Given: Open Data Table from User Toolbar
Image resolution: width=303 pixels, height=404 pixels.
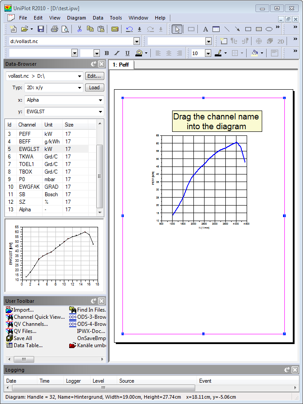Looking at the screenshot, I should (28, 345).
